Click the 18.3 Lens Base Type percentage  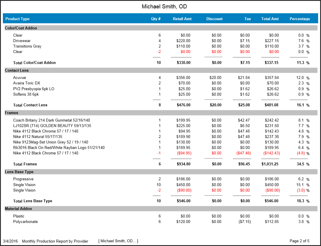(300, 201)
